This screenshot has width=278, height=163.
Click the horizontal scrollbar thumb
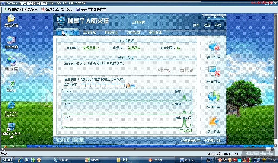[x=135, y=149]
